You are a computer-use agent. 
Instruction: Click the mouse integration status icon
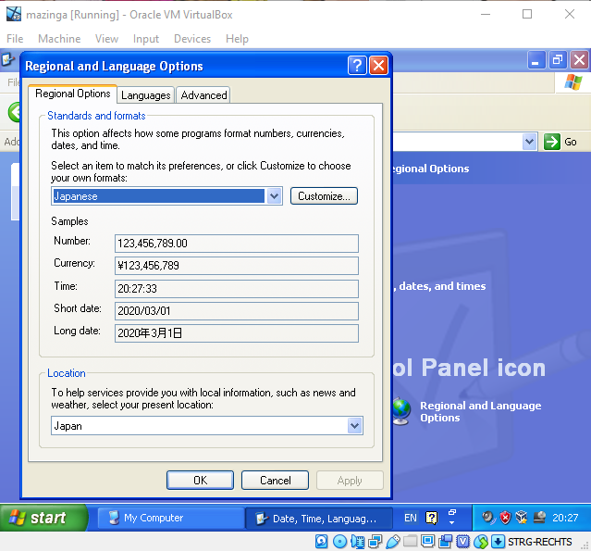(x=481, y=542)
